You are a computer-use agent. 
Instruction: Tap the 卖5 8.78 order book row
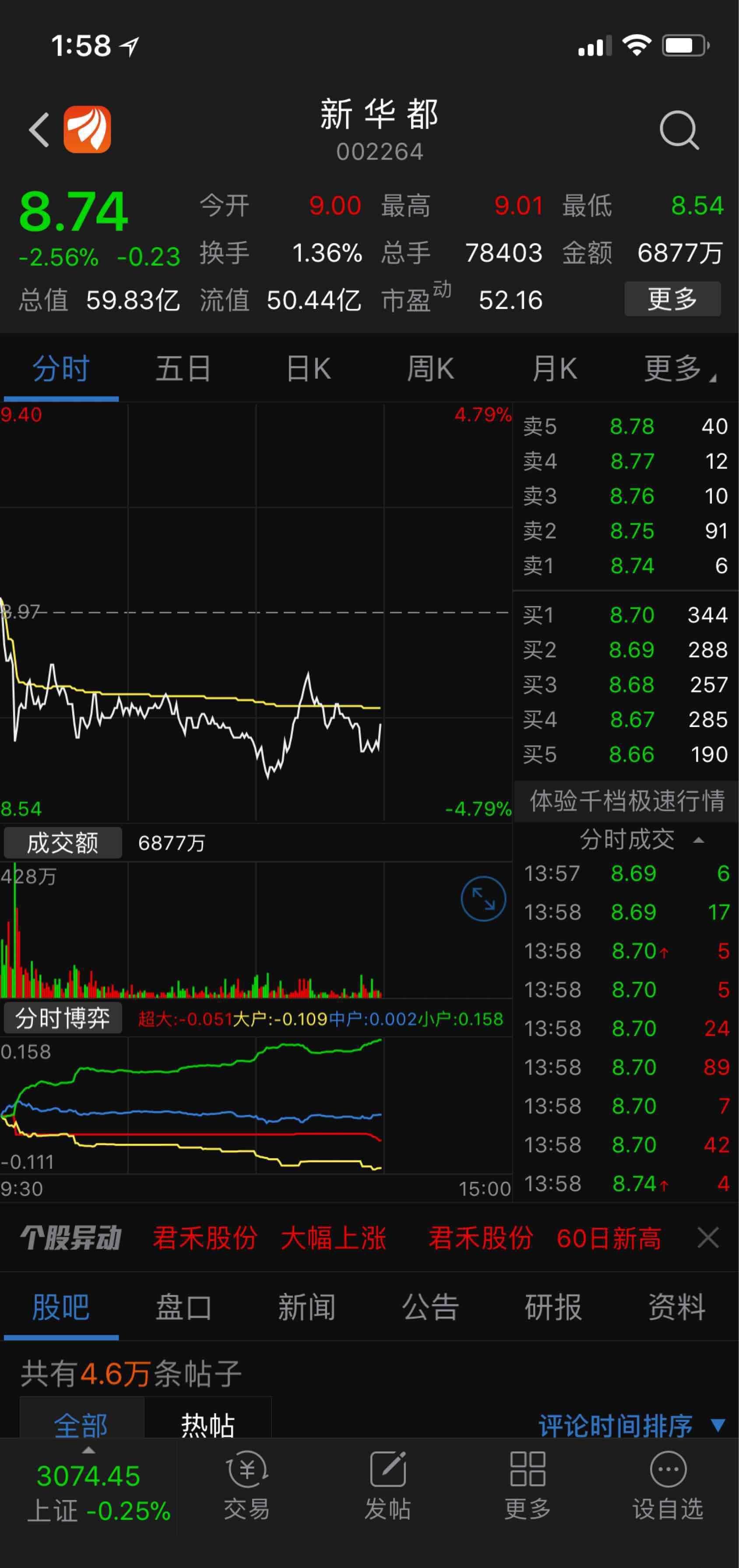(626, 426)
